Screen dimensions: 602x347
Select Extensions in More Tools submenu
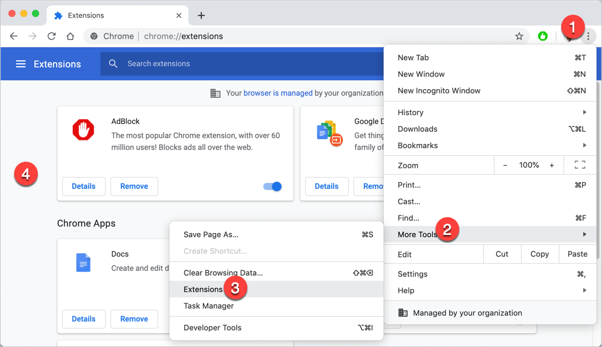(276, 289)
